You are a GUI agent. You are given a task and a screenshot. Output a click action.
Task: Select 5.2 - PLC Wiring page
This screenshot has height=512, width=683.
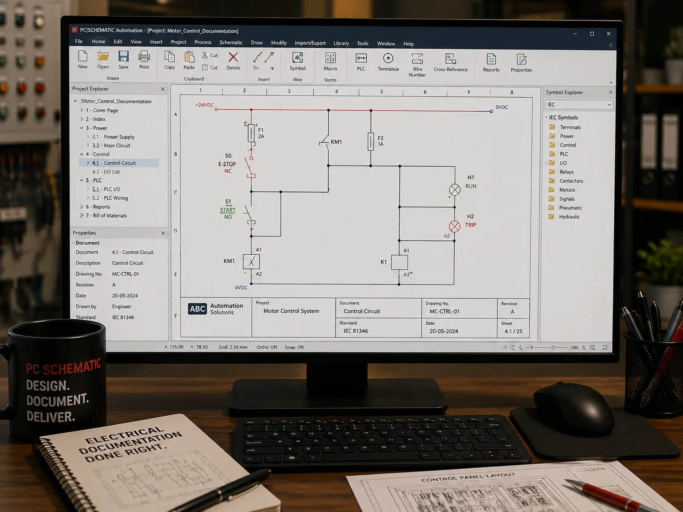coord(110,198)
